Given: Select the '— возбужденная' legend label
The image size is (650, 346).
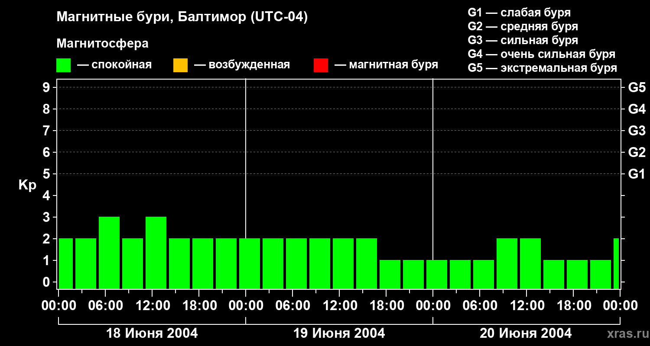Looking at the screenshot, I should (242, 65).
